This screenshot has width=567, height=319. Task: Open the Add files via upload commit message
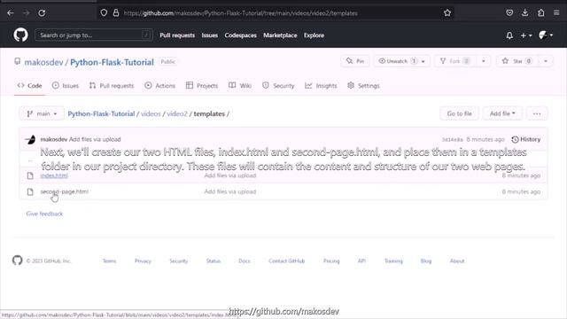click(x=95, y=139)
